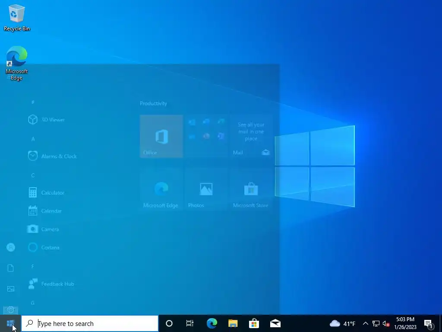Image resolution: width=442 pixels, height=332 pixels.
Task: Open Pictures from Start sidebar
Action: click(11, 289)
